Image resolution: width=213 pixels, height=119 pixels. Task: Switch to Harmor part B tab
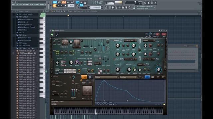90,77
